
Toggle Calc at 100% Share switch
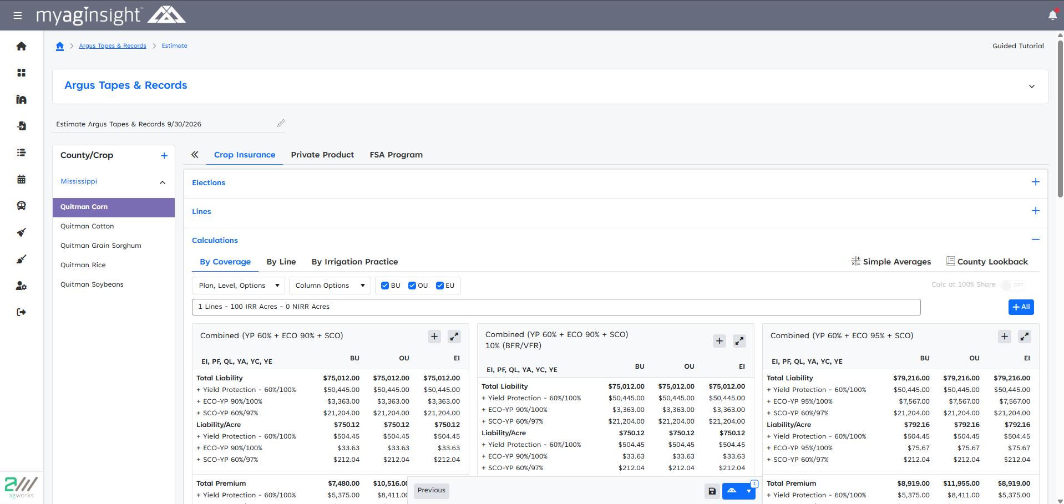pos(1013,285)
